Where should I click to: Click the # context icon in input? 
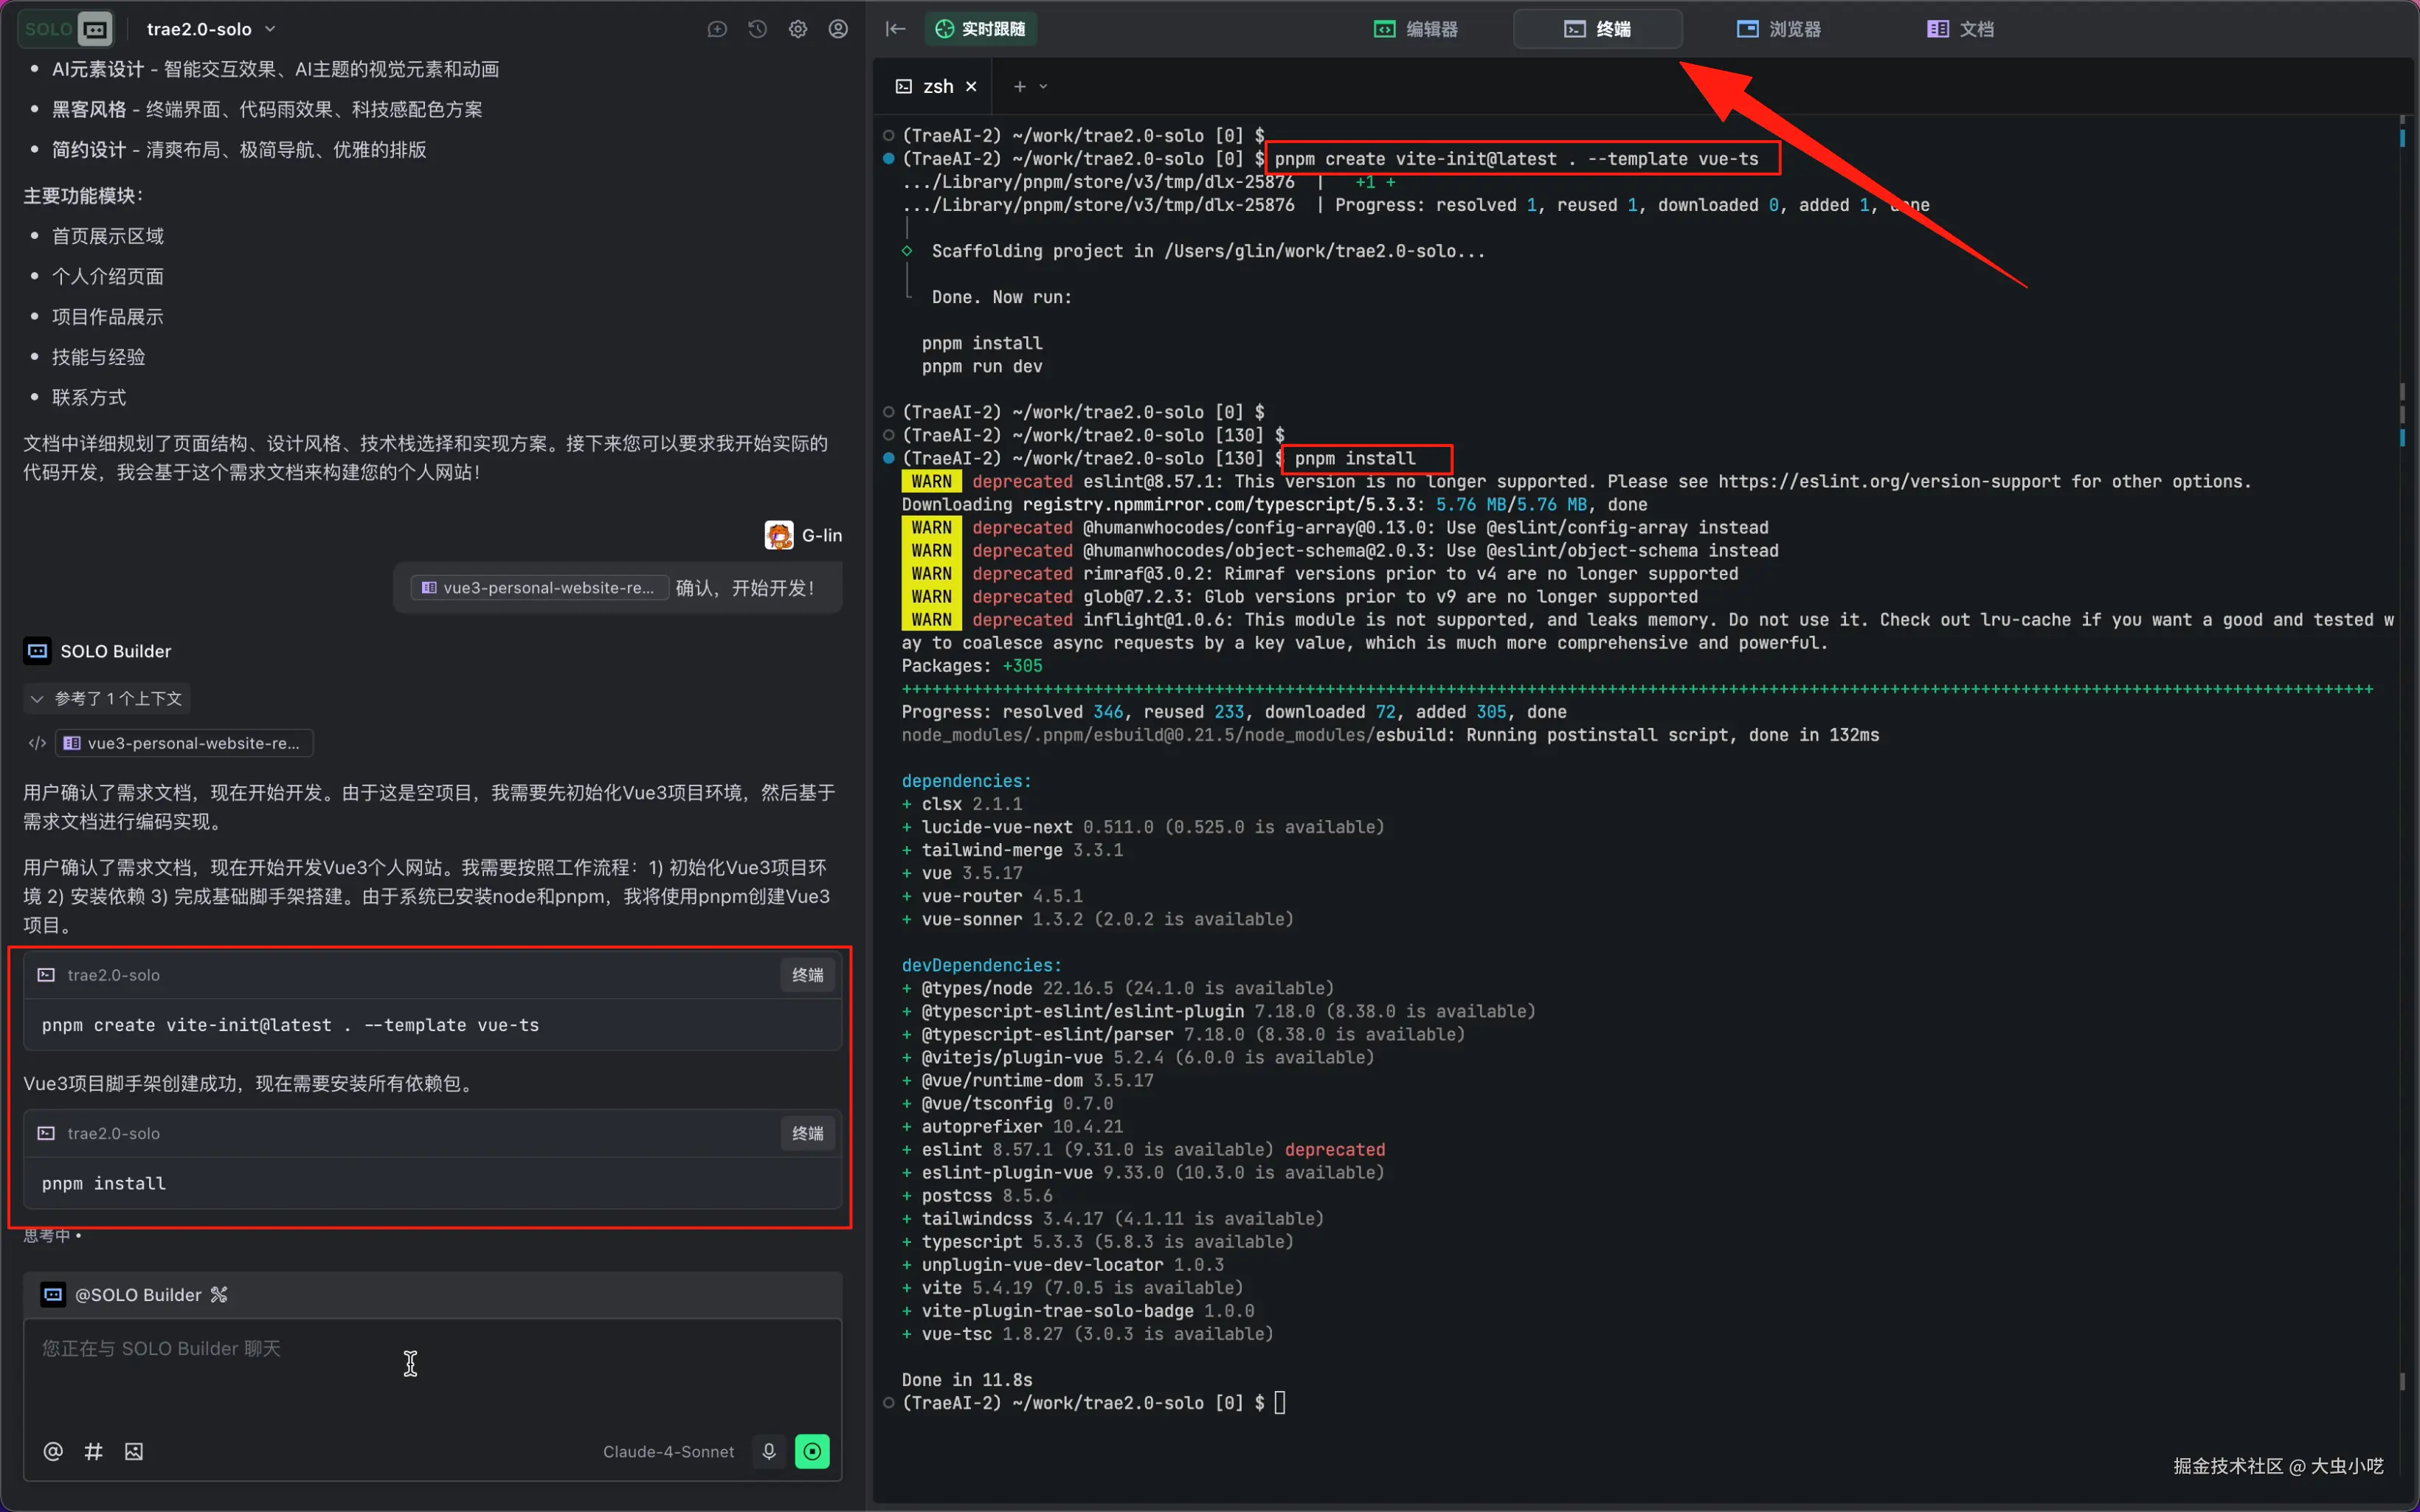pos(93,1451)
